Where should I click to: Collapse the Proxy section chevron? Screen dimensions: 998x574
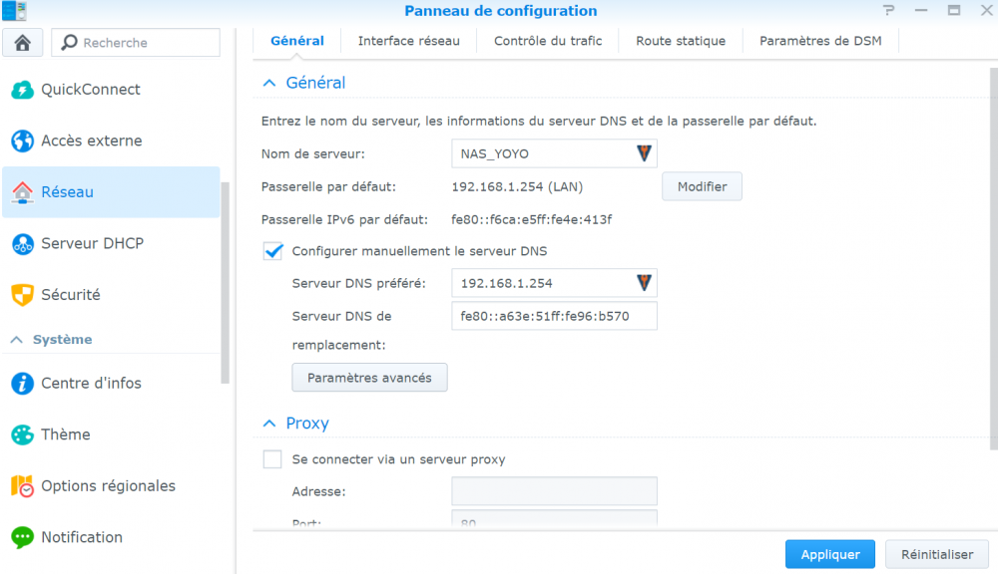coord(268,424)
